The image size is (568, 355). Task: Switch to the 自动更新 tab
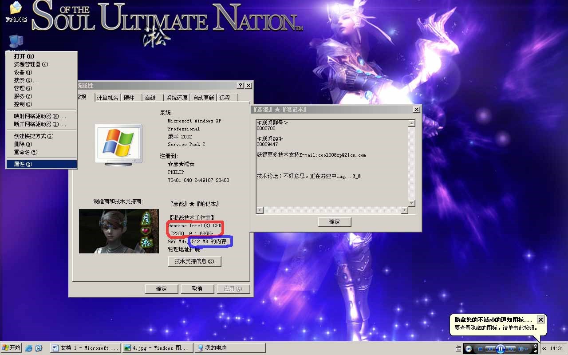204,98
